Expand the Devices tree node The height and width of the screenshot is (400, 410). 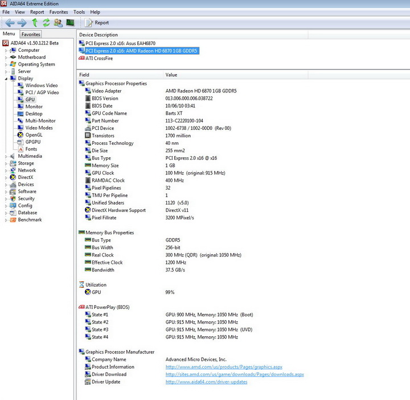point(6,185)
